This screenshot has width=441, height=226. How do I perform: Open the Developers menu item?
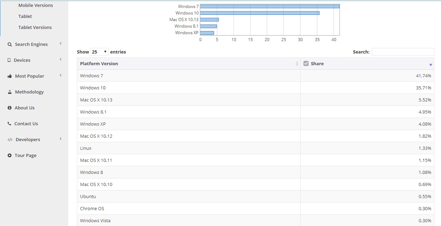click(28, 139)
